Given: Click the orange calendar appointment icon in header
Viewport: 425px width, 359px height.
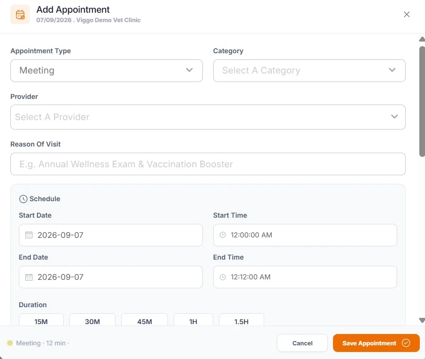Looking at the screenshot, I should click(20, 15).
